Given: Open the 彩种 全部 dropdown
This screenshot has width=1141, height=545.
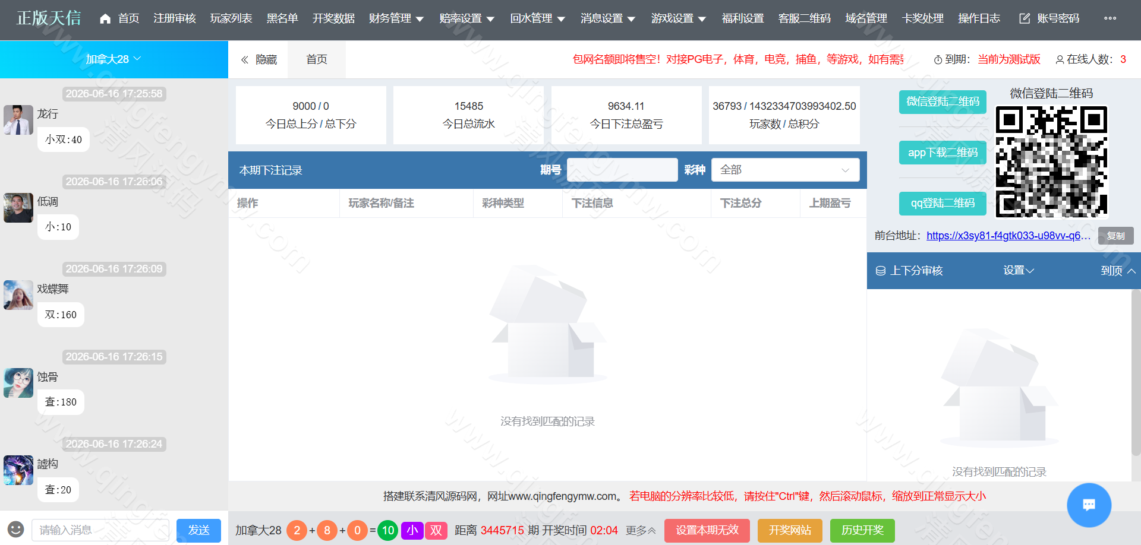Looking at the screenshot, I should pos(785,170).
